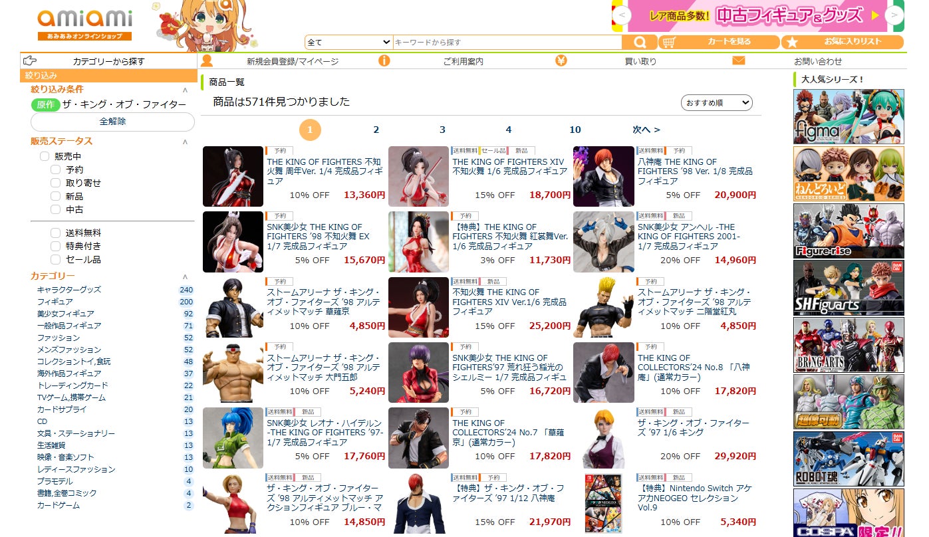Check the 新品 filter checkbox
This screenshot has width=929, height=537.
point(56,196)
